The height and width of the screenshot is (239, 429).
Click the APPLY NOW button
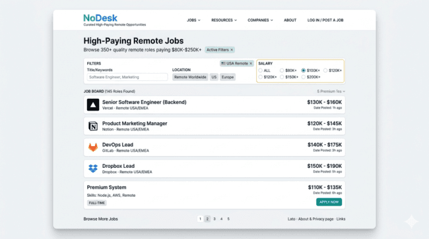click(329, 202)
